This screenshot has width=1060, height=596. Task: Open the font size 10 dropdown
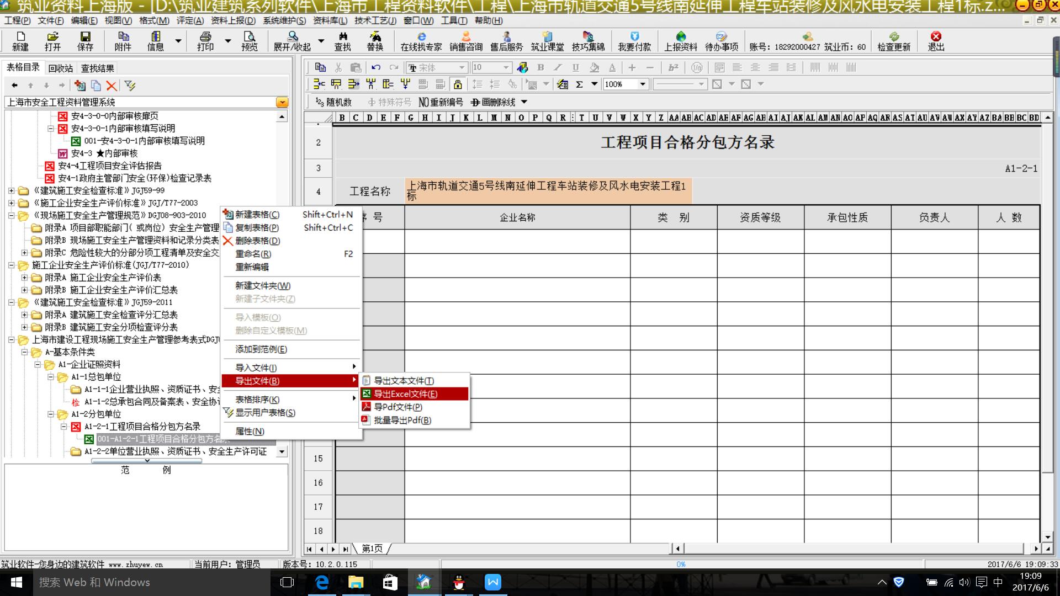pyautogui.click(x=506, y=67)
